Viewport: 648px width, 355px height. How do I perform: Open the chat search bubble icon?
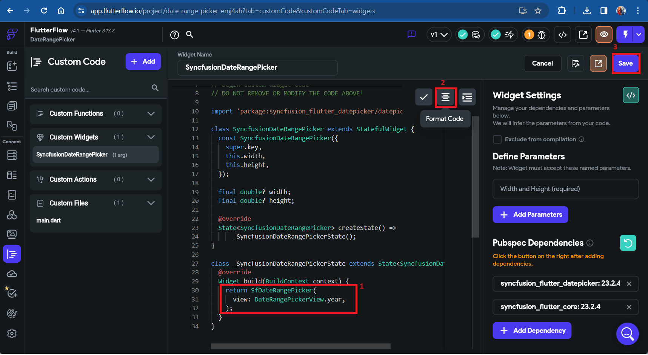[x=627, y=334]
